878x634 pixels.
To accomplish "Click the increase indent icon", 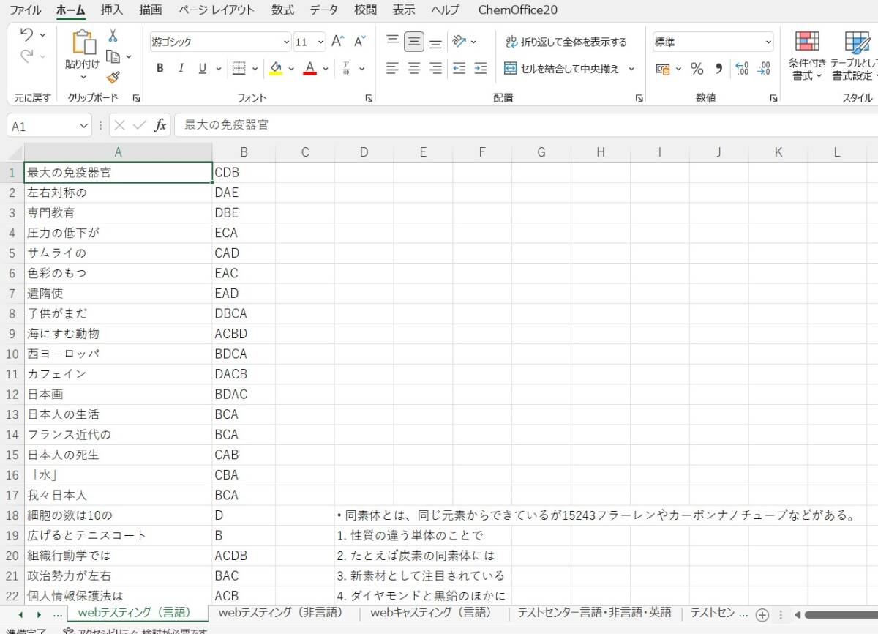I will 480,69.
